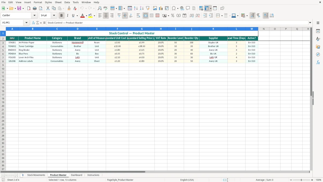The image size is (323, 182).
Task: Click the Insert Comment icon
Action: [x=188, y=8]
